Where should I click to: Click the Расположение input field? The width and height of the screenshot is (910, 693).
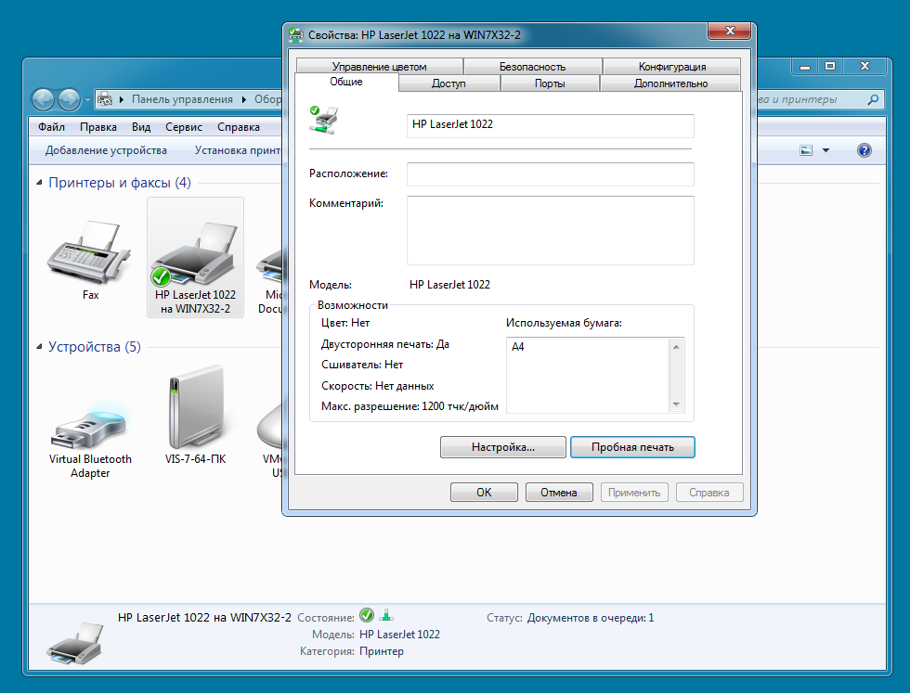click(x=550, y=174)
